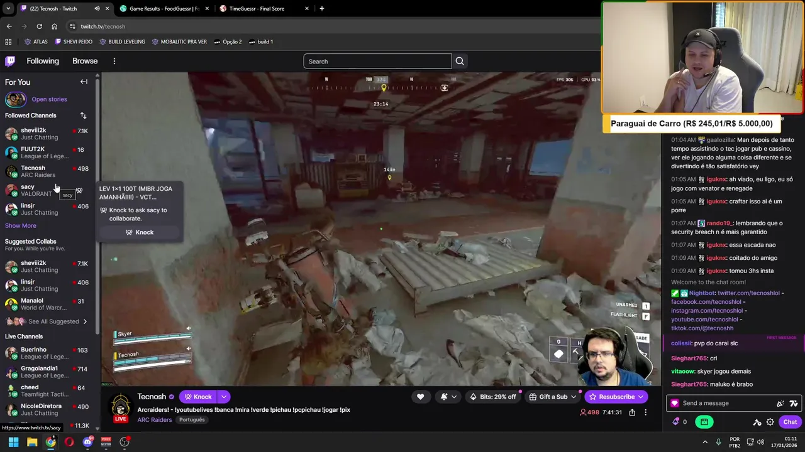Open the Bits 29% off offer
Screen dimensions: 805x452
493,397
